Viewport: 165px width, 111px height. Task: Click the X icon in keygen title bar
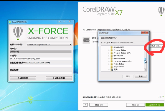pyautogui.click(x=10, y=22)
